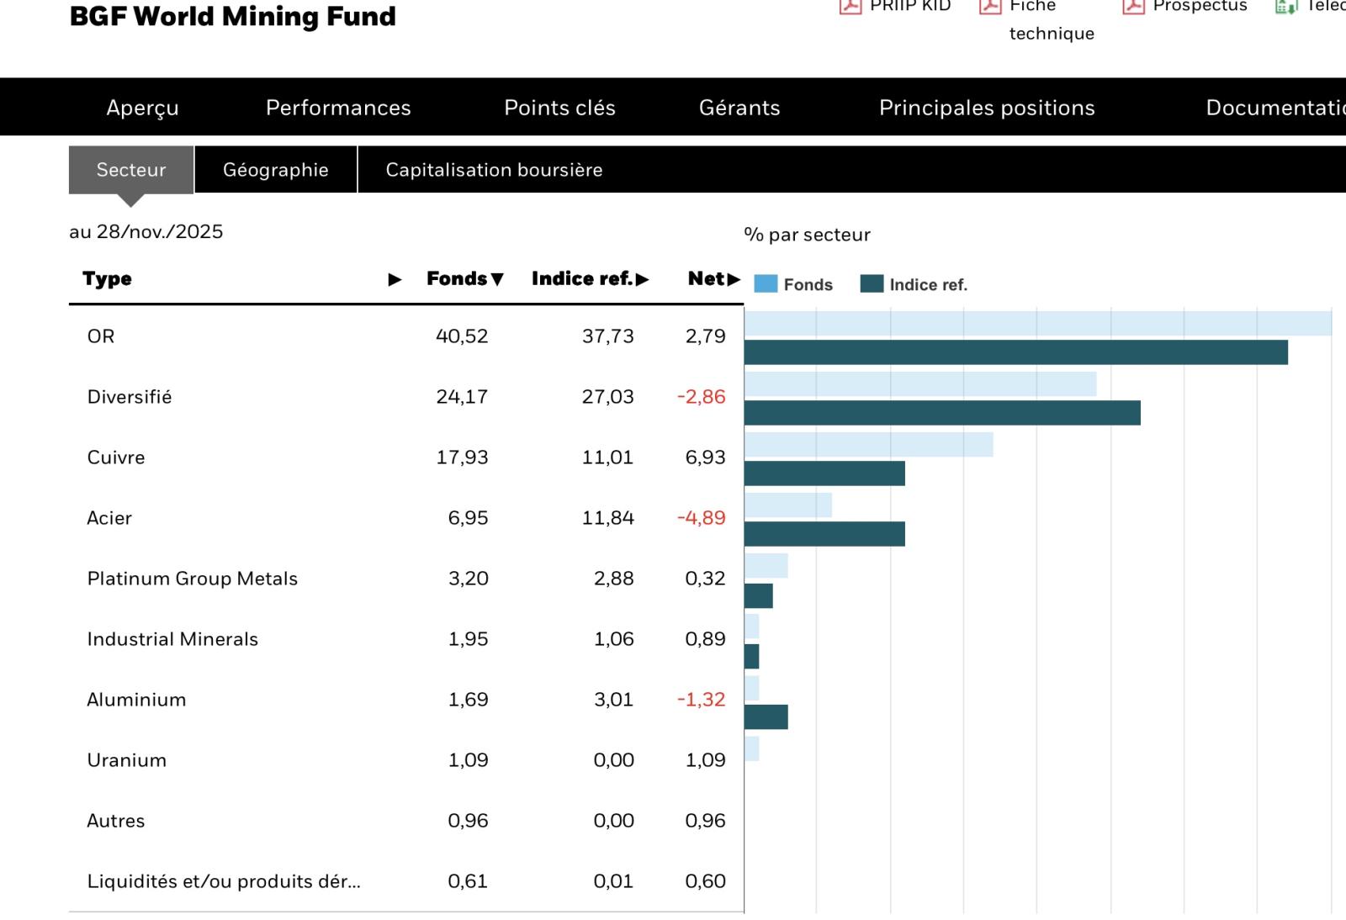This screenshot has width=1346, height=920.
Task: Open the PDF icon beside PRIIP KID
Action: coord(851,7)
